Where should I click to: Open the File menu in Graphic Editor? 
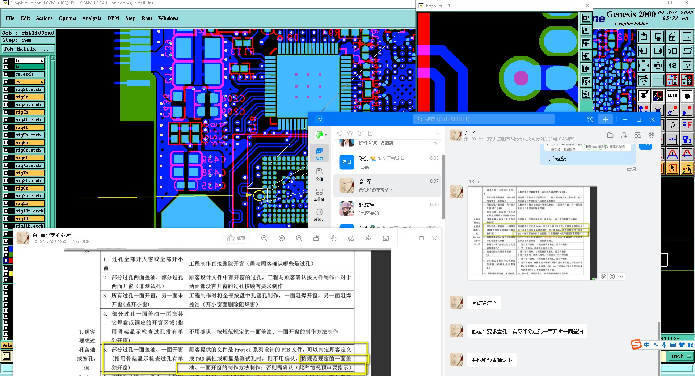10,18
